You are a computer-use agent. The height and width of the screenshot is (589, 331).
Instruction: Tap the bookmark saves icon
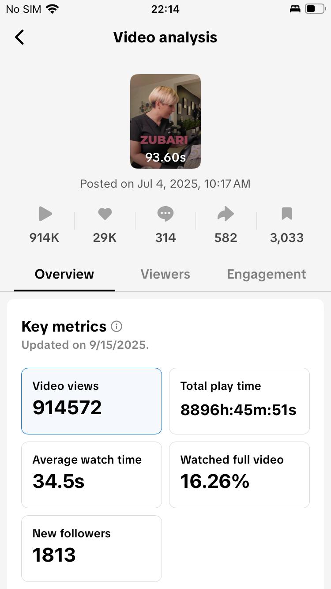tap(287, 214)
